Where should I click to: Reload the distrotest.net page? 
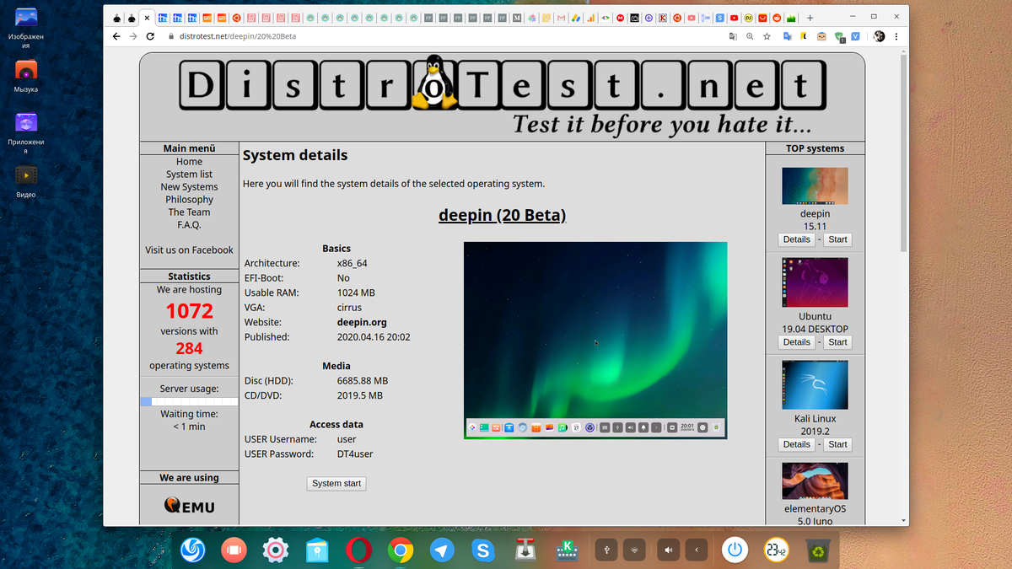150,36
